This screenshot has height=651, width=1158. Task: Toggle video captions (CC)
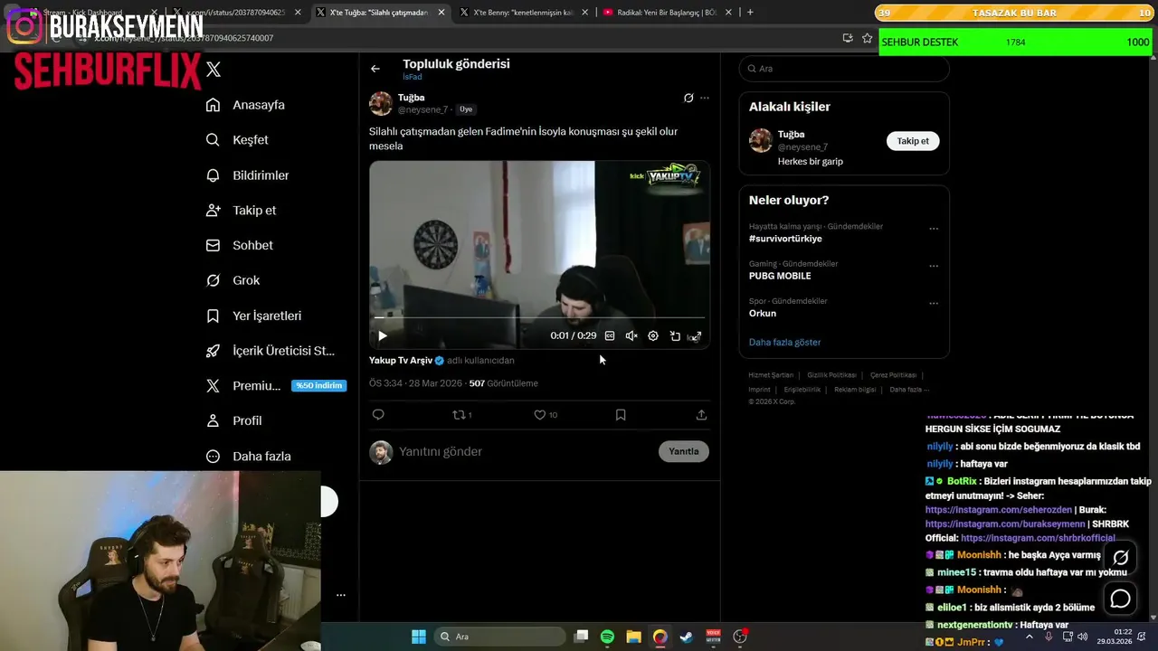pyautogui.click(x=610, y=335)
